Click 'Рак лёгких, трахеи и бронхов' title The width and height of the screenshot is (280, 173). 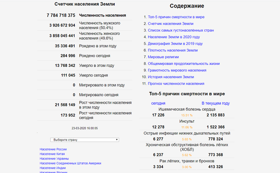click(187, 161)
